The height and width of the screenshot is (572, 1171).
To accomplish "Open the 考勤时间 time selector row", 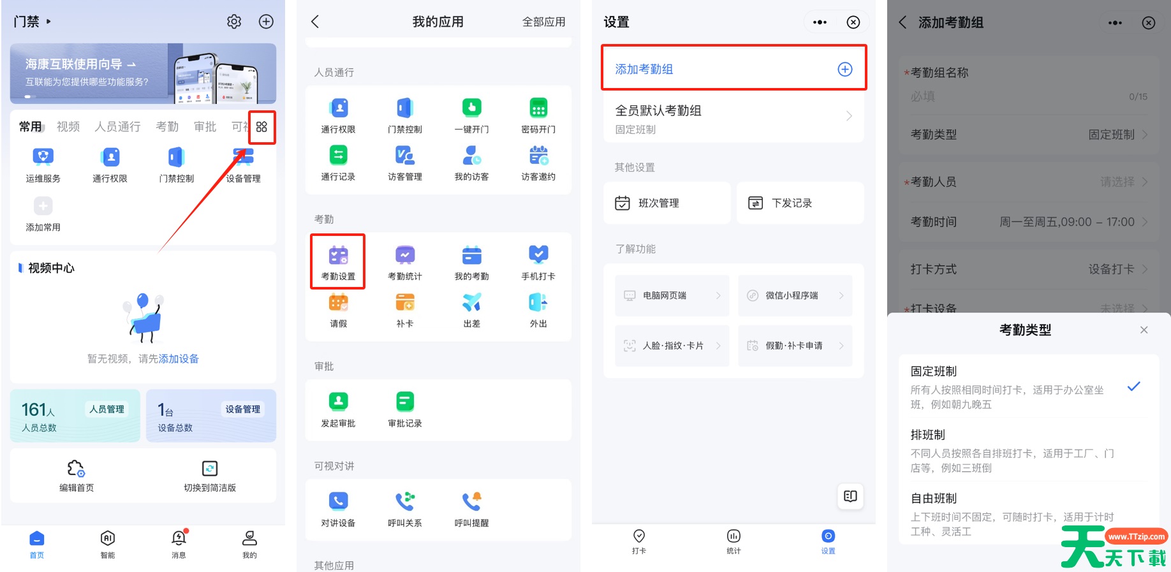I will pos(1028,222).
